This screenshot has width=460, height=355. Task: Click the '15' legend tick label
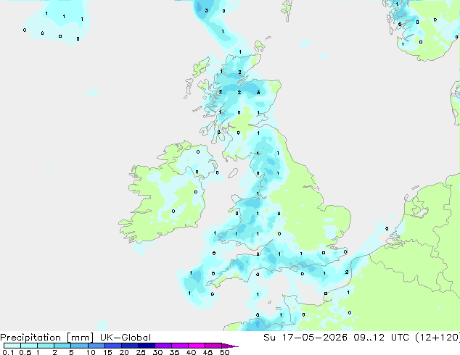(x=107, y=352)
